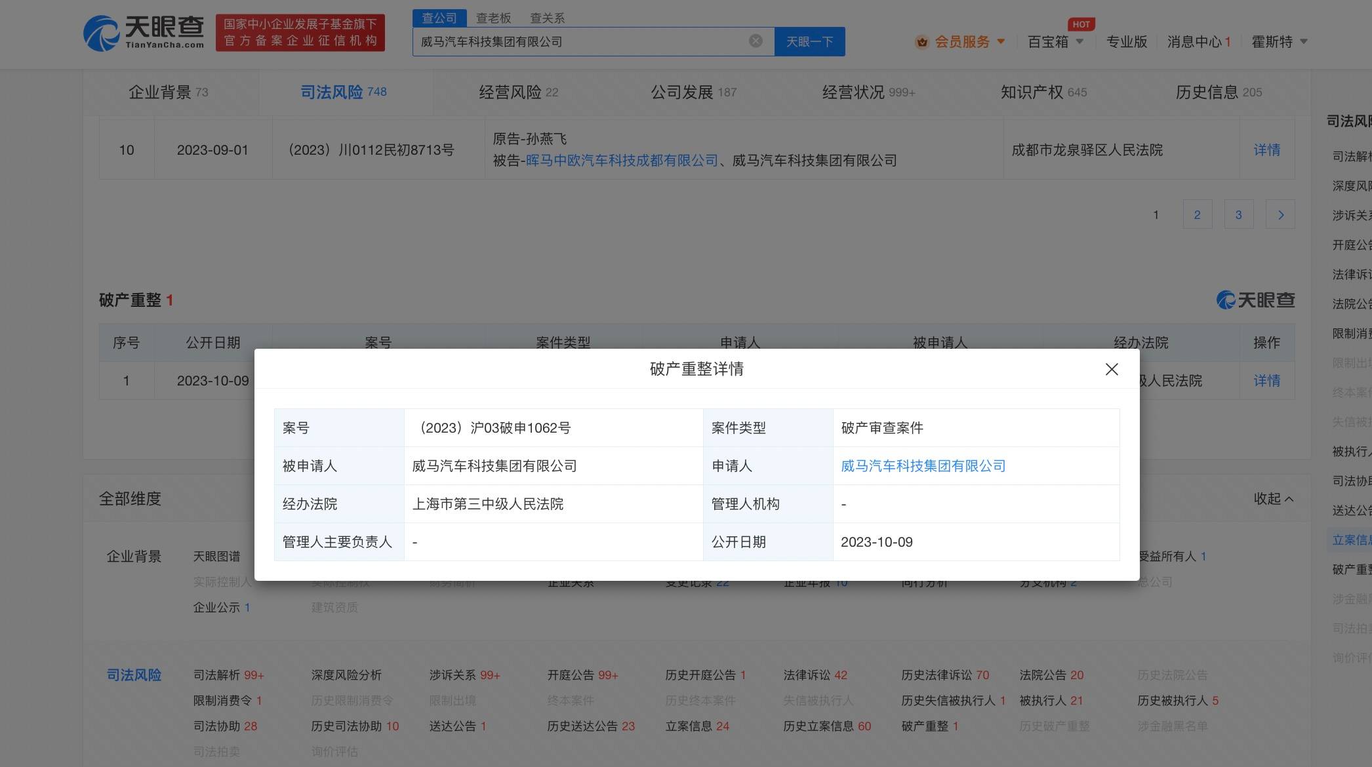Click the 2023-10-09 date in dialog
1372x767 pixels.
pos(877,542)
